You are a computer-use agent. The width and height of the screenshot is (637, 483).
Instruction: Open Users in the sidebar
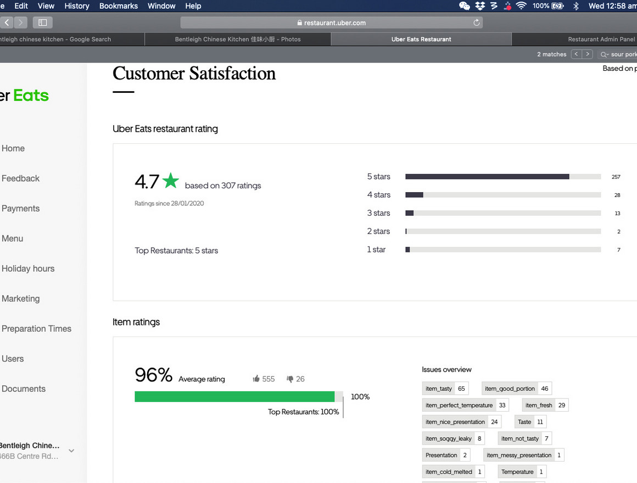[x=13, y=359]
